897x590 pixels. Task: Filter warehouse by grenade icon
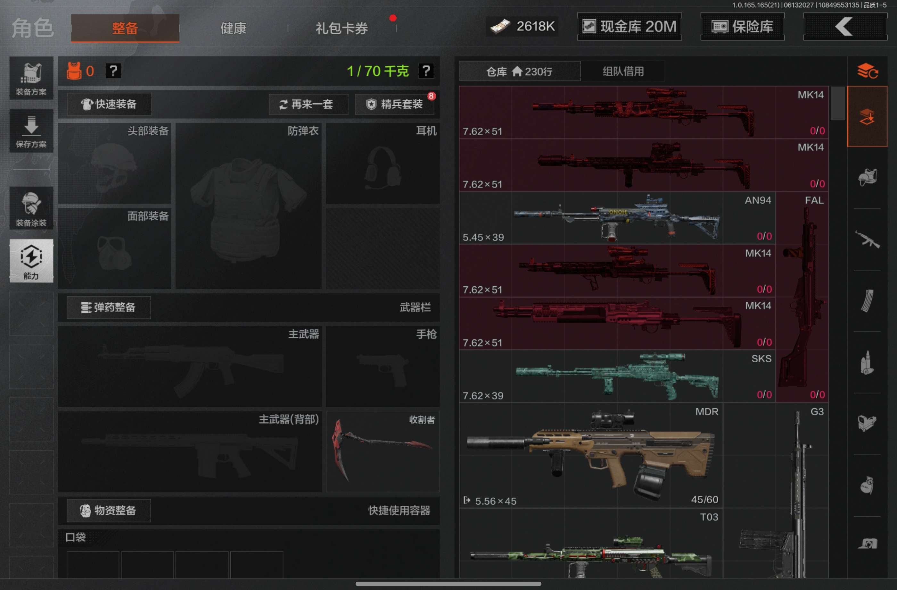(867, 485)
